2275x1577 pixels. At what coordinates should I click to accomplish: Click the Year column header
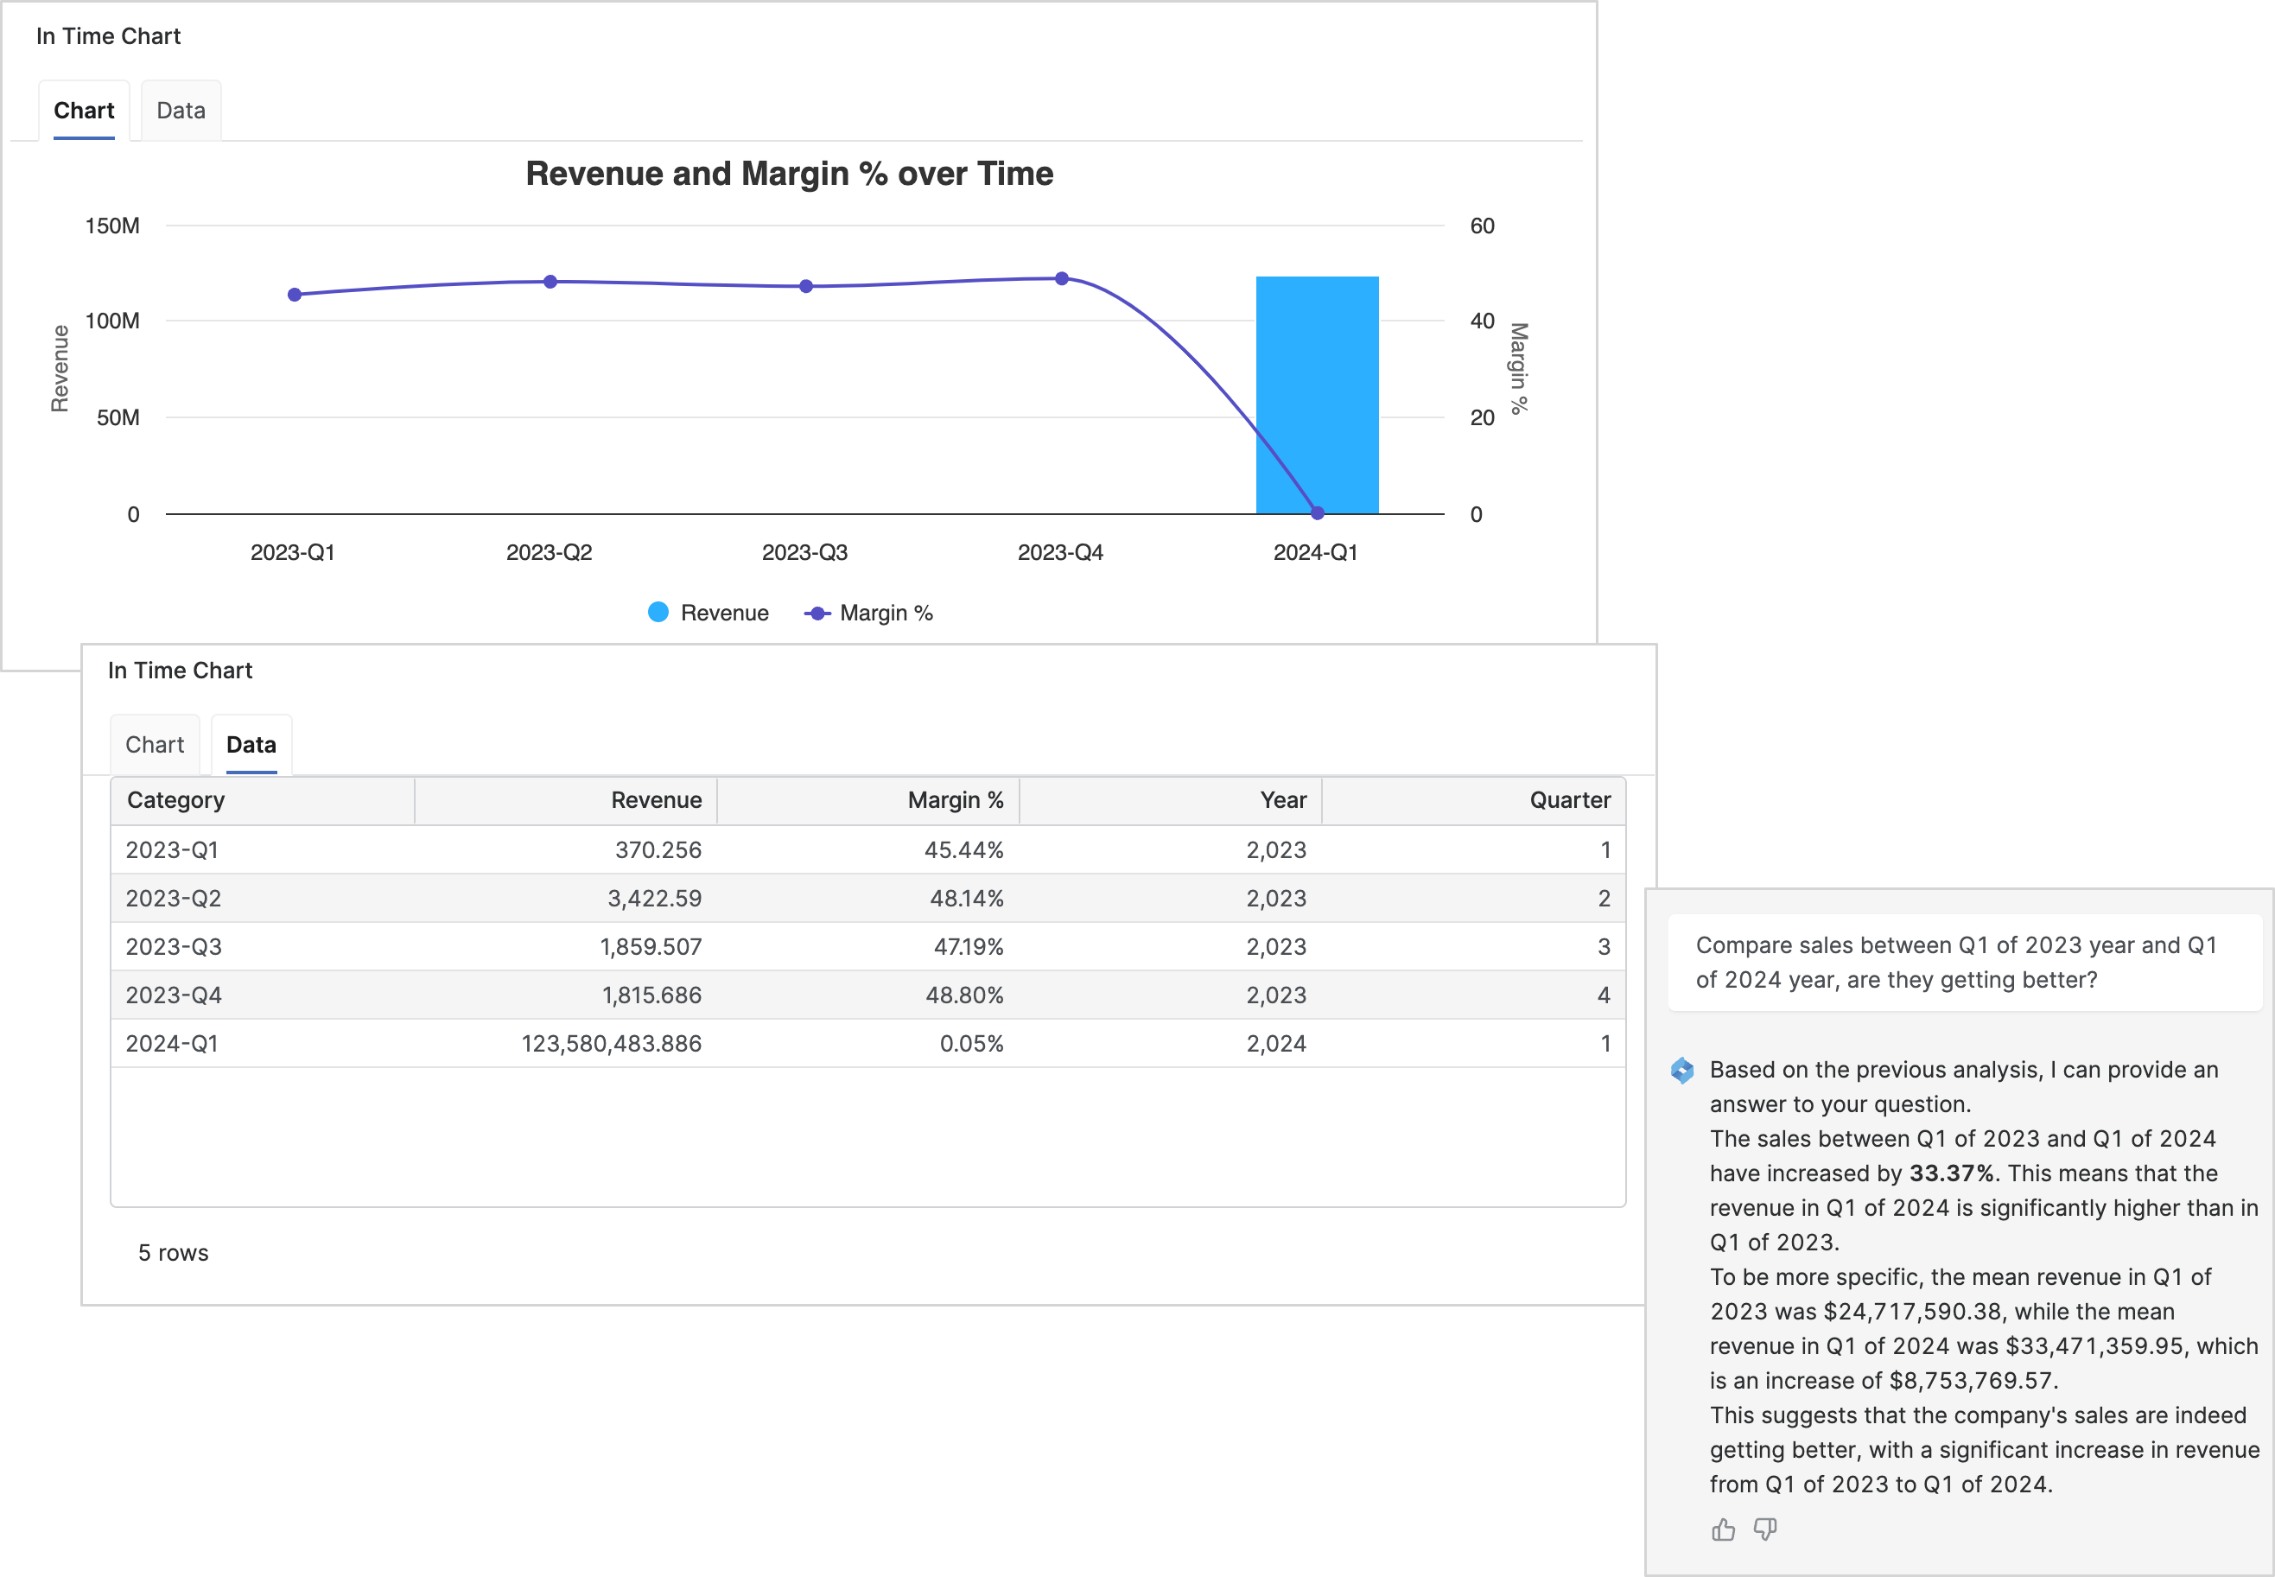pos(1282,800)
